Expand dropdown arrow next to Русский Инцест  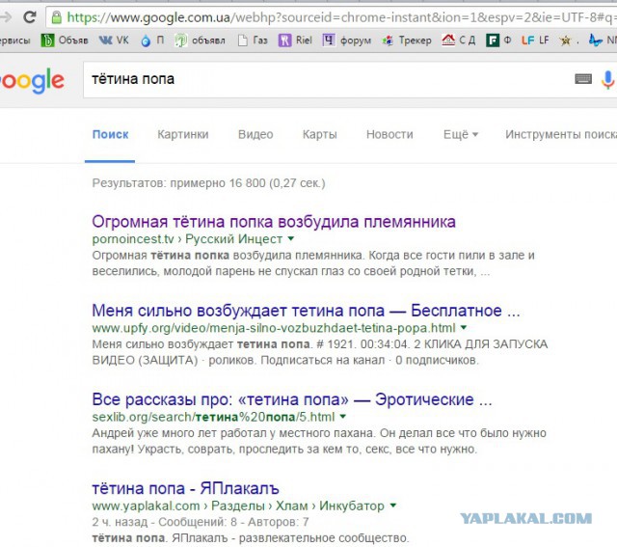tap(291, 238)
